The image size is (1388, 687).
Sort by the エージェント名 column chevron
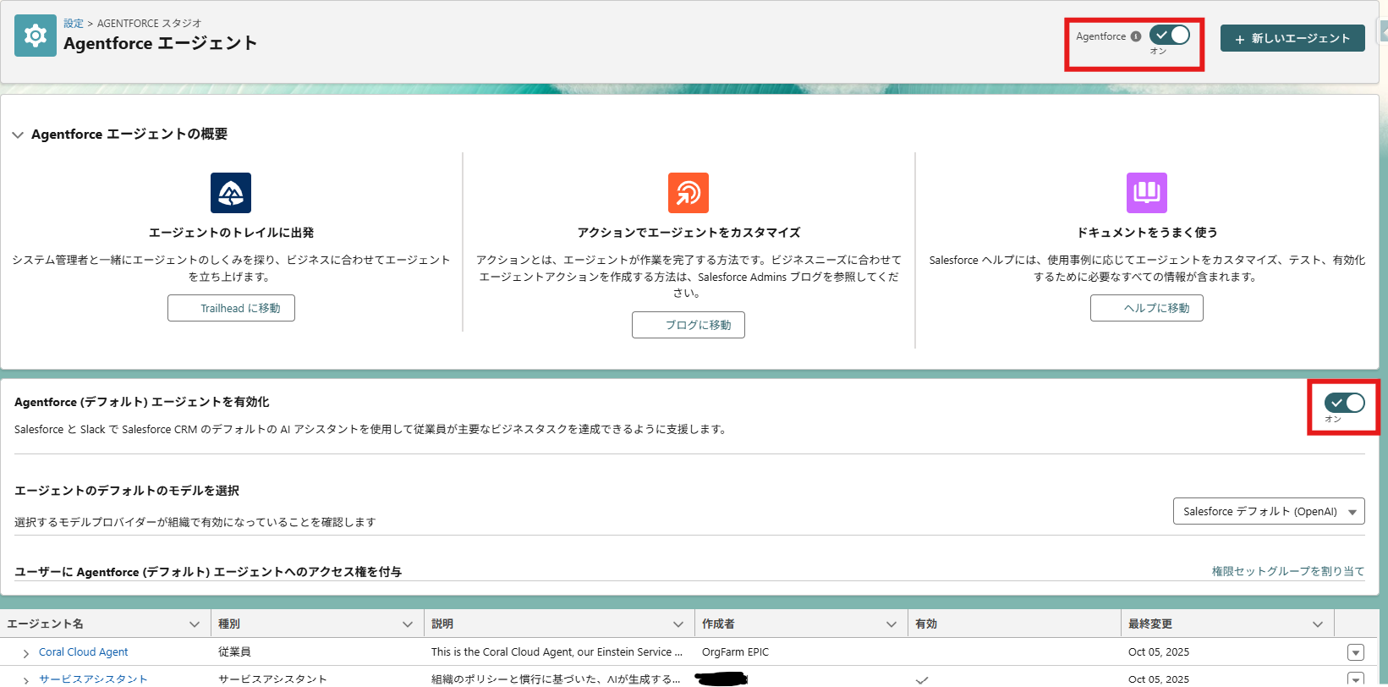point(195,624)
